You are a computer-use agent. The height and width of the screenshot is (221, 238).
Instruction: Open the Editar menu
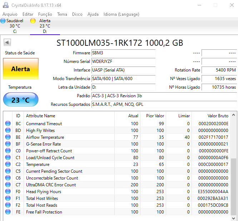(28, 14)
